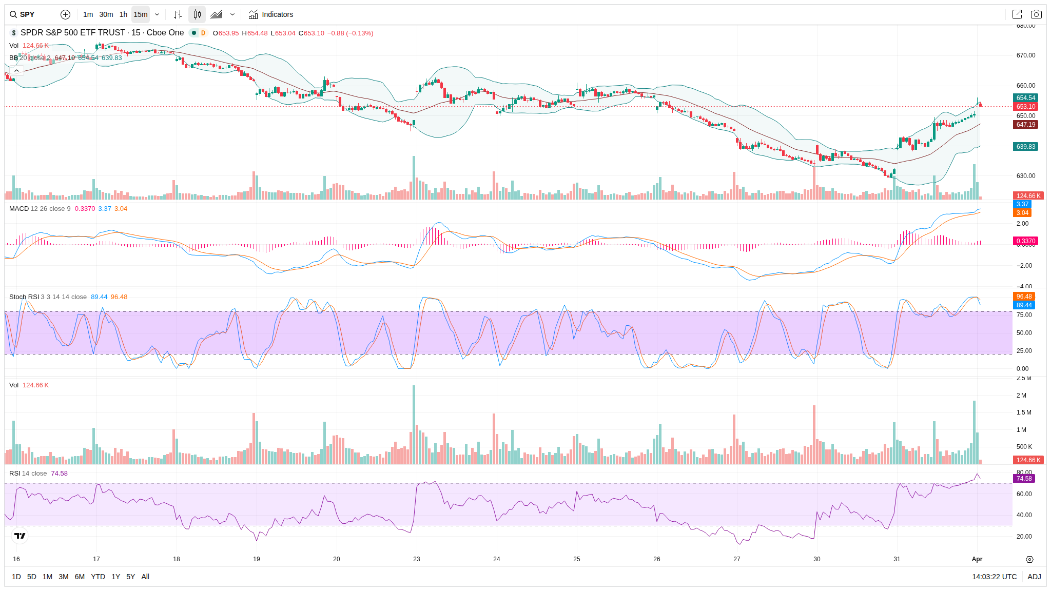Open the Indicators panel
Image resolution: width=1051 pixels, height=591 pixels.
pos(271,14)
